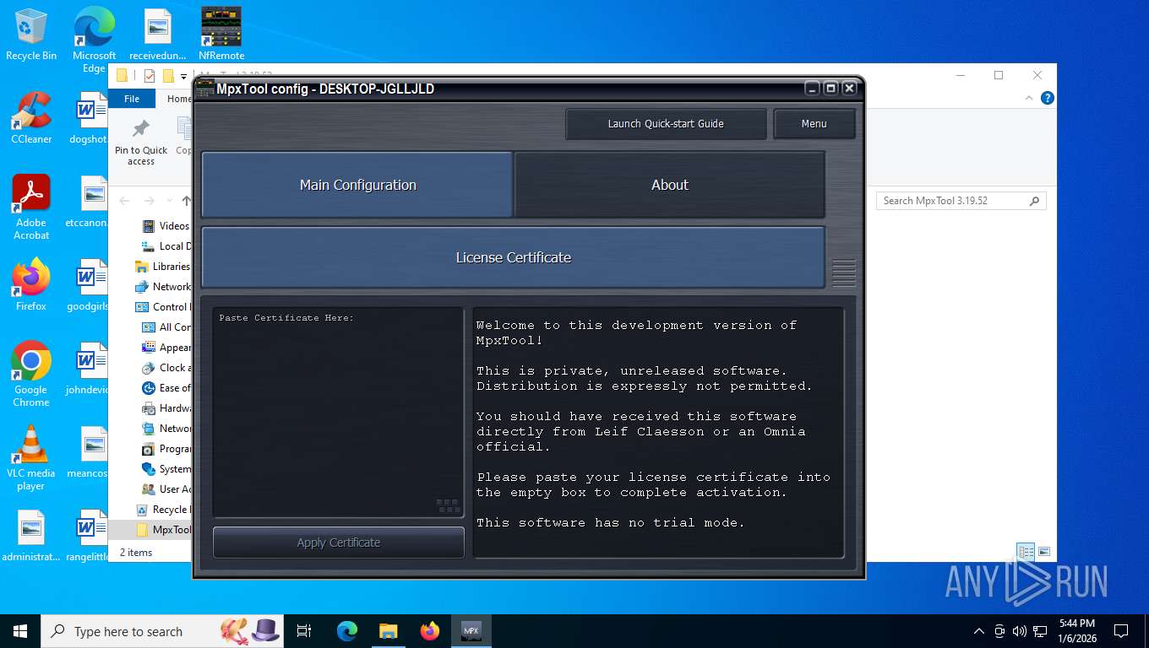
Task: Open the meancos image file
Action: pyautogui.click(x=87, y=452)
